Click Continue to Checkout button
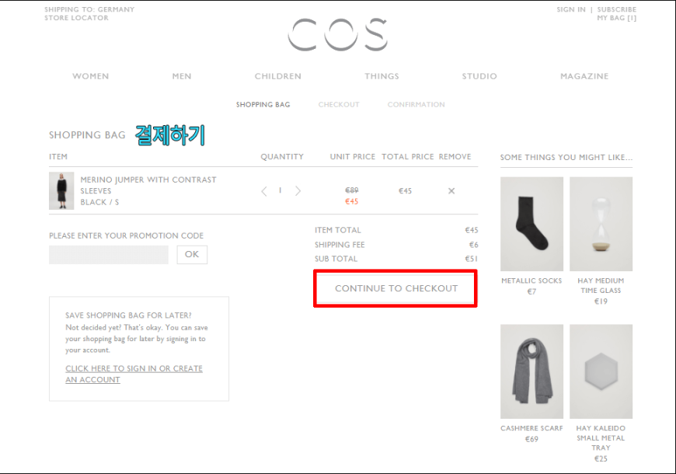 pyautogui.click(x=395, y=288)
